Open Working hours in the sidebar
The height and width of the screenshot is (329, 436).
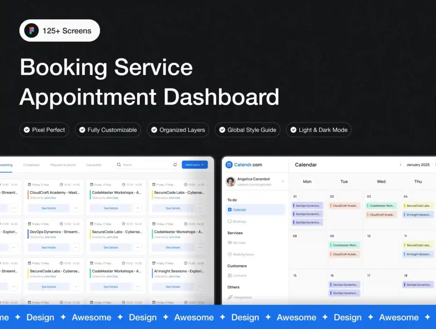coord(243,255)
